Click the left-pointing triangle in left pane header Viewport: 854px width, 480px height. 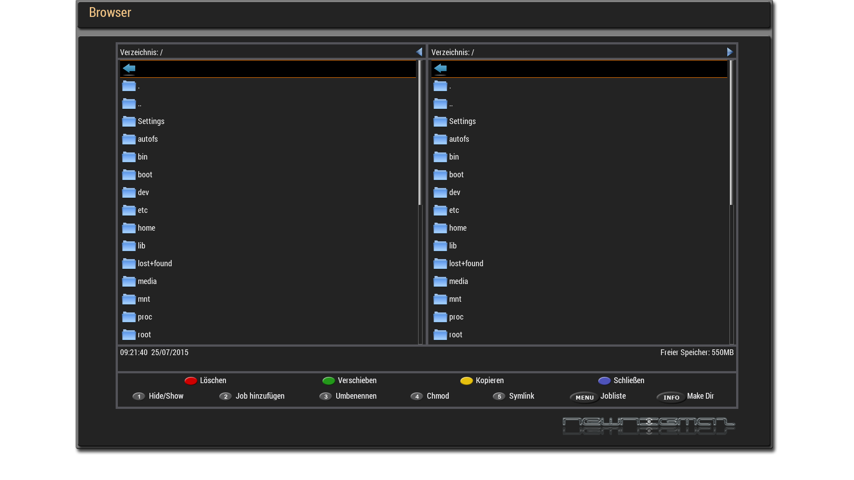point(419,52)
